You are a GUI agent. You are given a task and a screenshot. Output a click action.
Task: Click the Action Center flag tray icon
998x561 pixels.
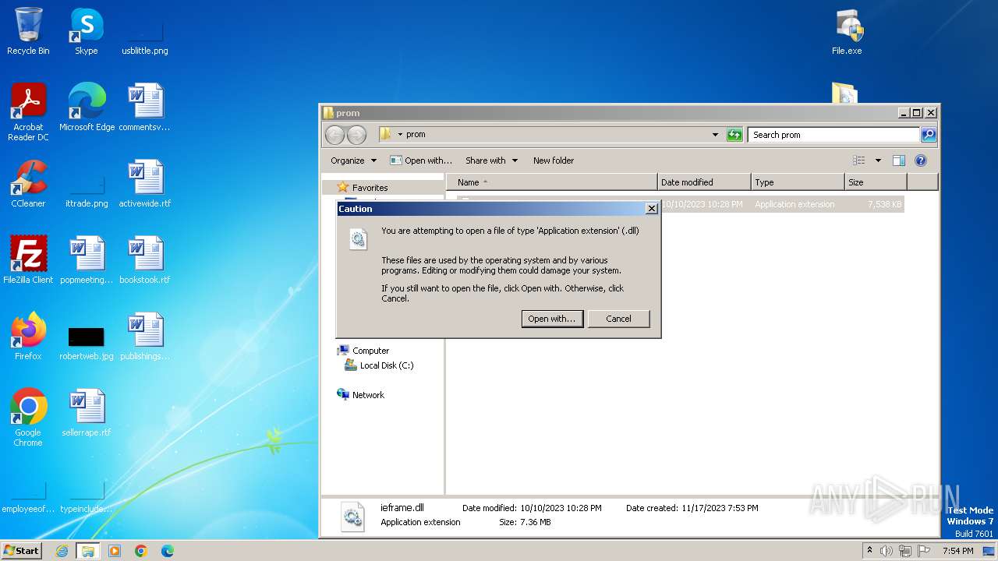925,551
